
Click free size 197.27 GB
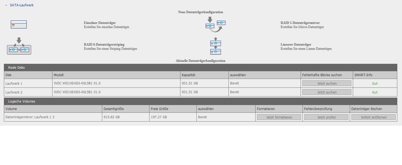(159, 117)
